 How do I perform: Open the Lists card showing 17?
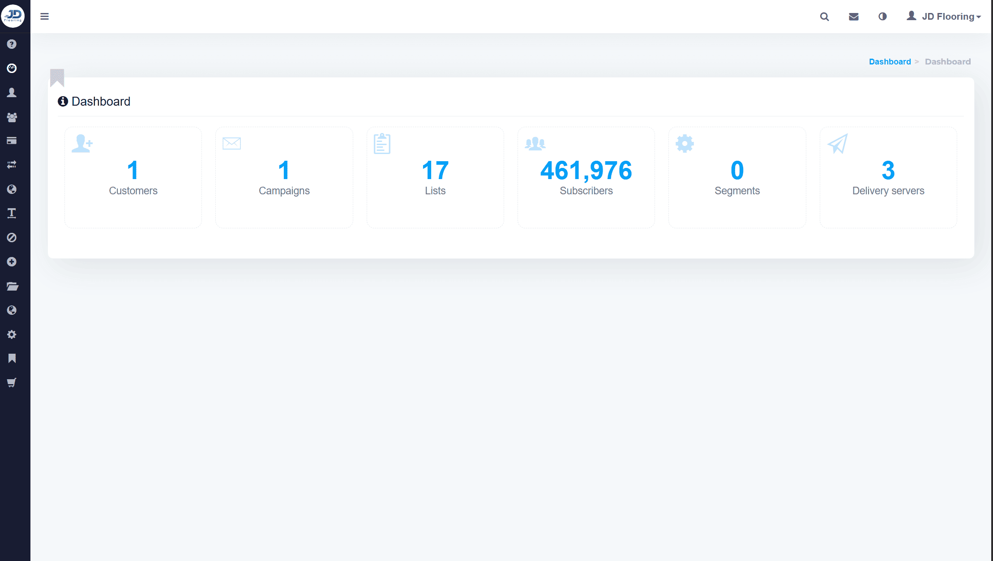(x=435, y=177)
